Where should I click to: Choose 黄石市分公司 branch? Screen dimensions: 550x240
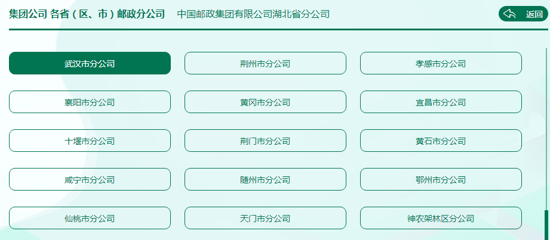pos(441,141)
